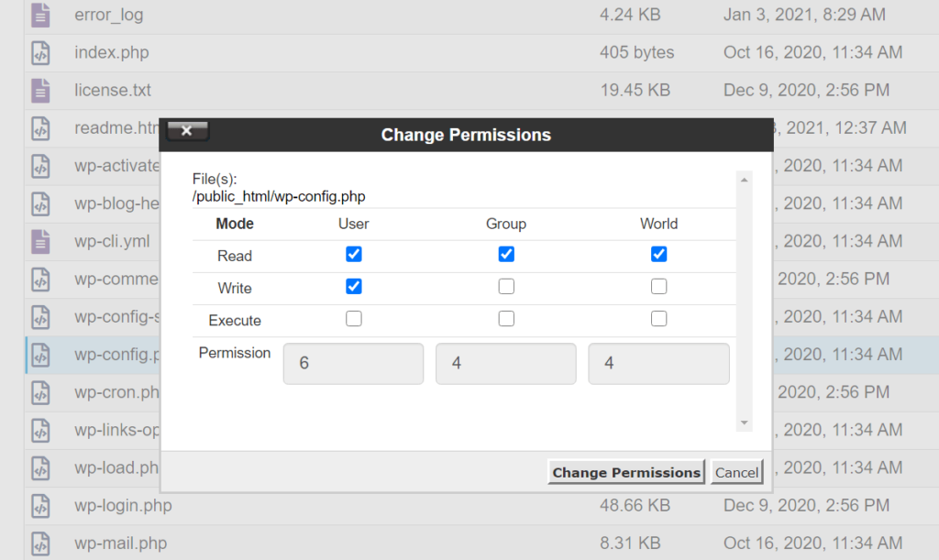Uncheck the User Write permission
Viewport: 939px width, 560px height.
tap(353, 288)
